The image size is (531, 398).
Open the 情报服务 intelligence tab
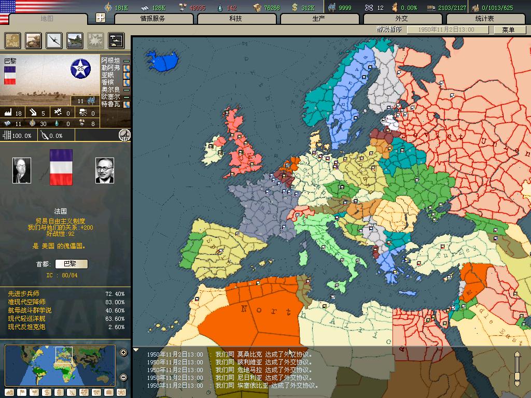click(x=153, y=19)
